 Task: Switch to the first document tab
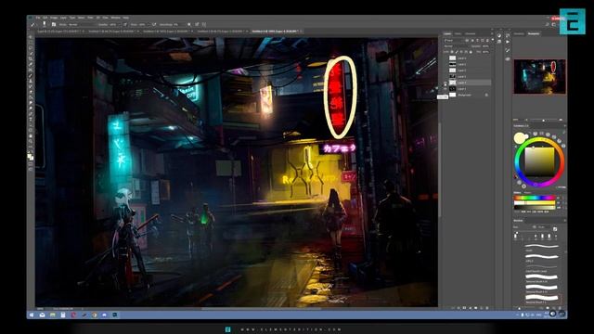tap(59, 31)
